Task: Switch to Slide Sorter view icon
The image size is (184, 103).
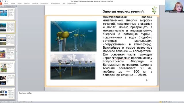Action: 162,102
